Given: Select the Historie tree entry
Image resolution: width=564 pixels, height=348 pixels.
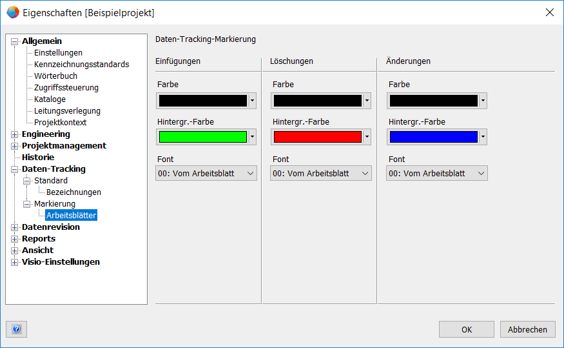Looking at the screenshot, I should click(38, 158).
